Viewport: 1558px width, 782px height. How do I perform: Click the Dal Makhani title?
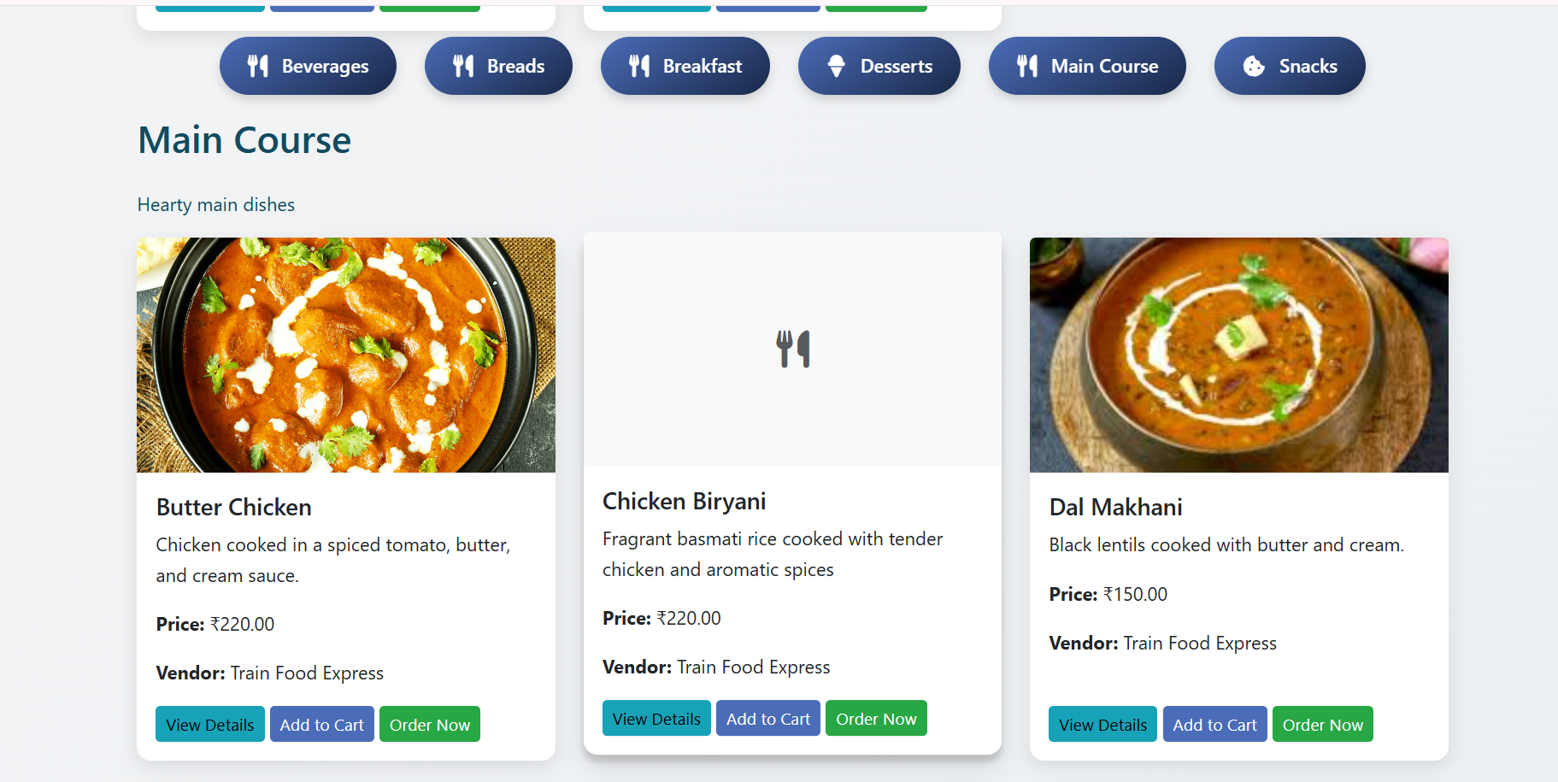1115,508
